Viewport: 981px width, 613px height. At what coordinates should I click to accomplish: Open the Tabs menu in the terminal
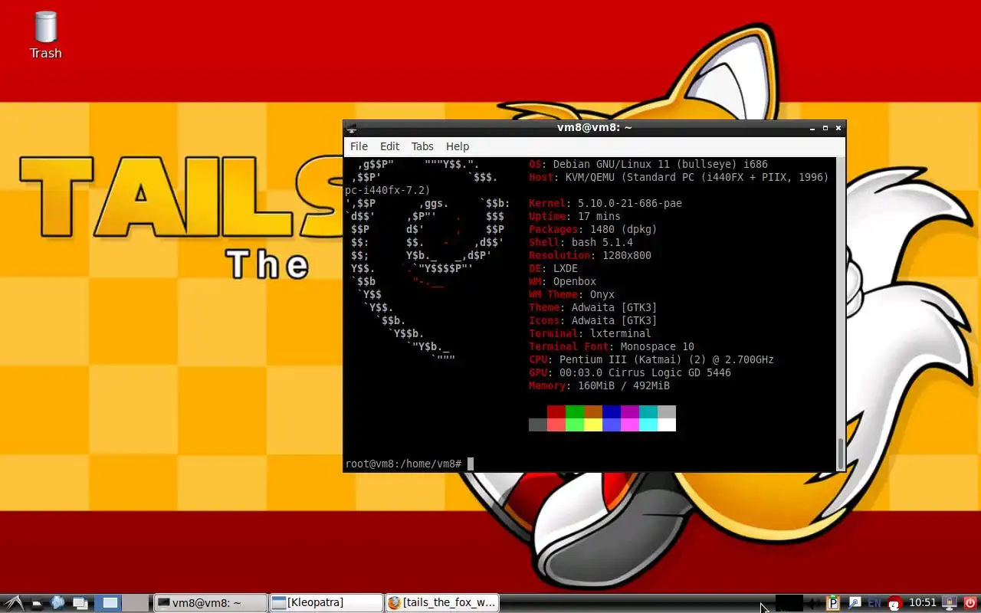422,146
